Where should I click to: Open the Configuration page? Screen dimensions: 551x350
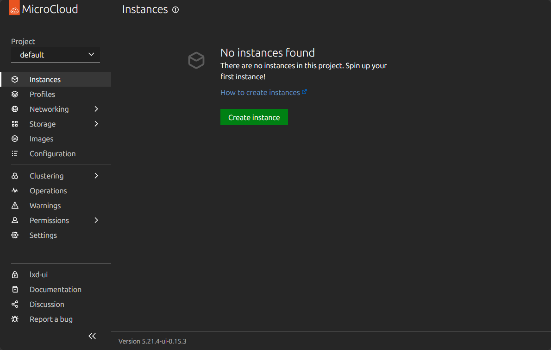56,153
